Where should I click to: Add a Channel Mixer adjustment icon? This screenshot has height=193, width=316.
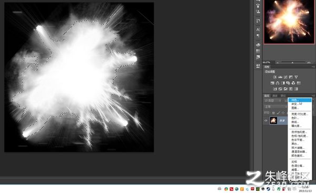point(293,83)
